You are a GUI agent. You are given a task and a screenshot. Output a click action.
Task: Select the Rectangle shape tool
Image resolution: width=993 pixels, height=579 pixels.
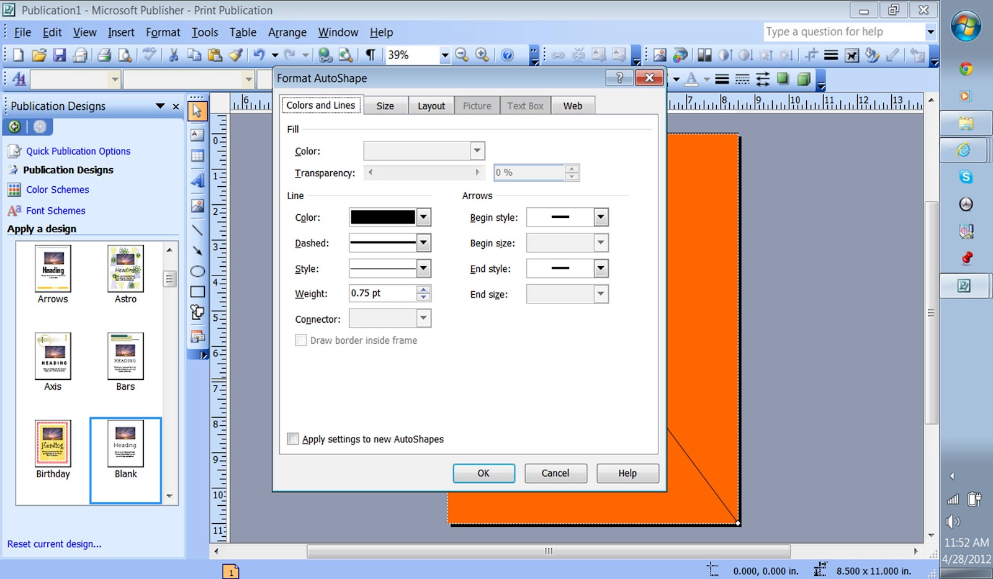click(197, 292)
